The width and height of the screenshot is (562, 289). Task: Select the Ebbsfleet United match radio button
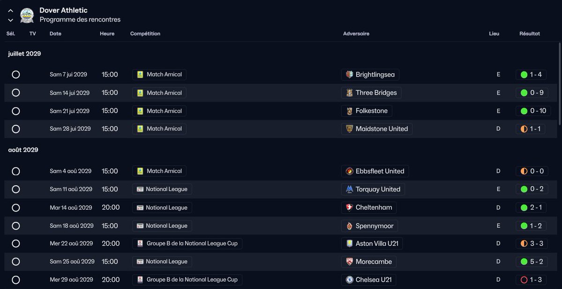click(16, 171)
